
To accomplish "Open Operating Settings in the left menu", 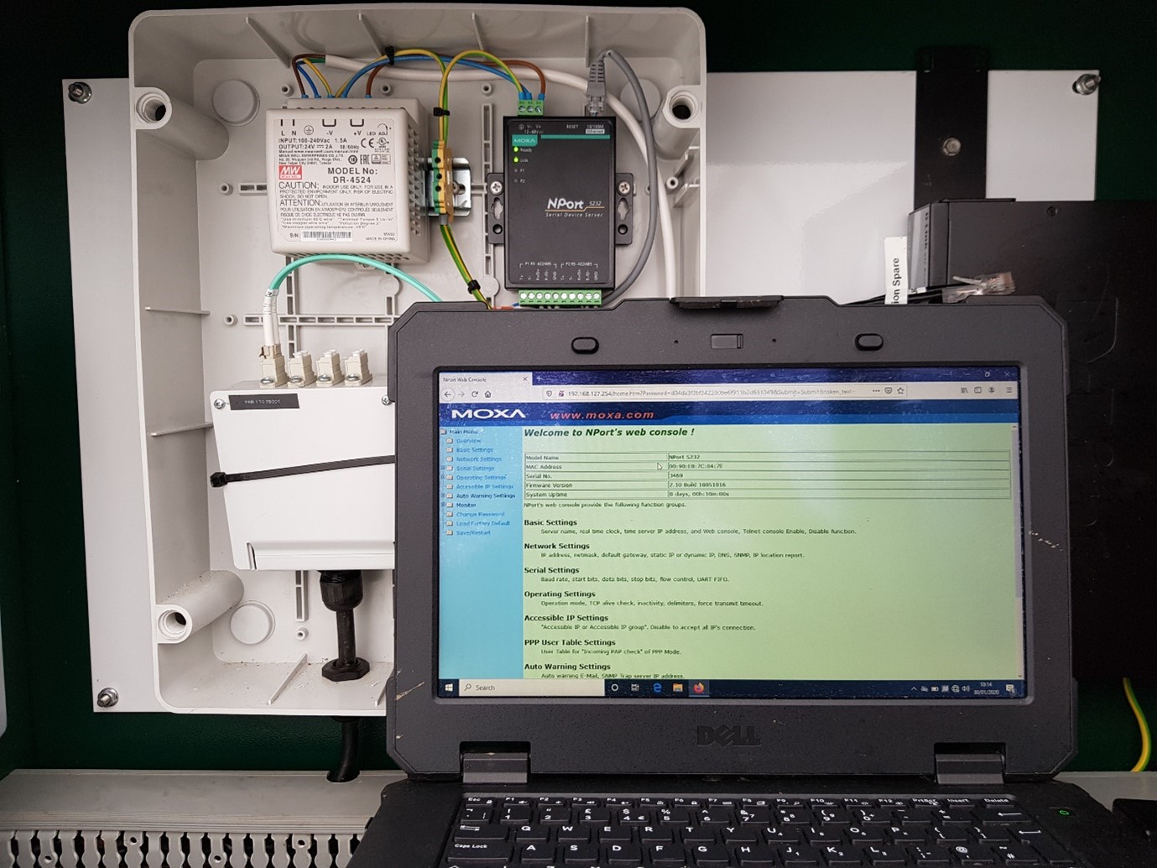I will pyautogui.click(x=481, y=478).
